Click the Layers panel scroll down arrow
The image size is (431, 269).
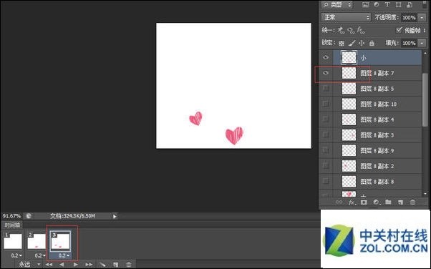click(425, 194)
